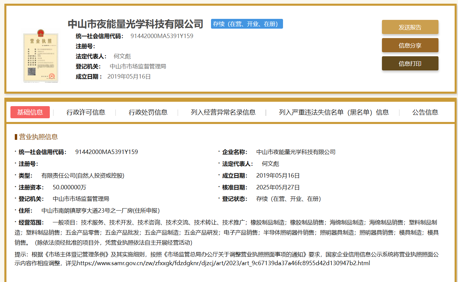
Task: Click the 信息打印 button
Action: point(410,64)
